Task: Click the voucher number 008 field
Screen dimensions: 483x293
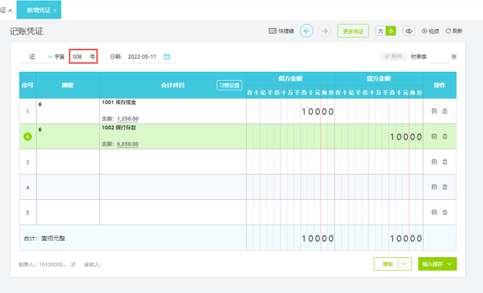Action: coord(78,57)
